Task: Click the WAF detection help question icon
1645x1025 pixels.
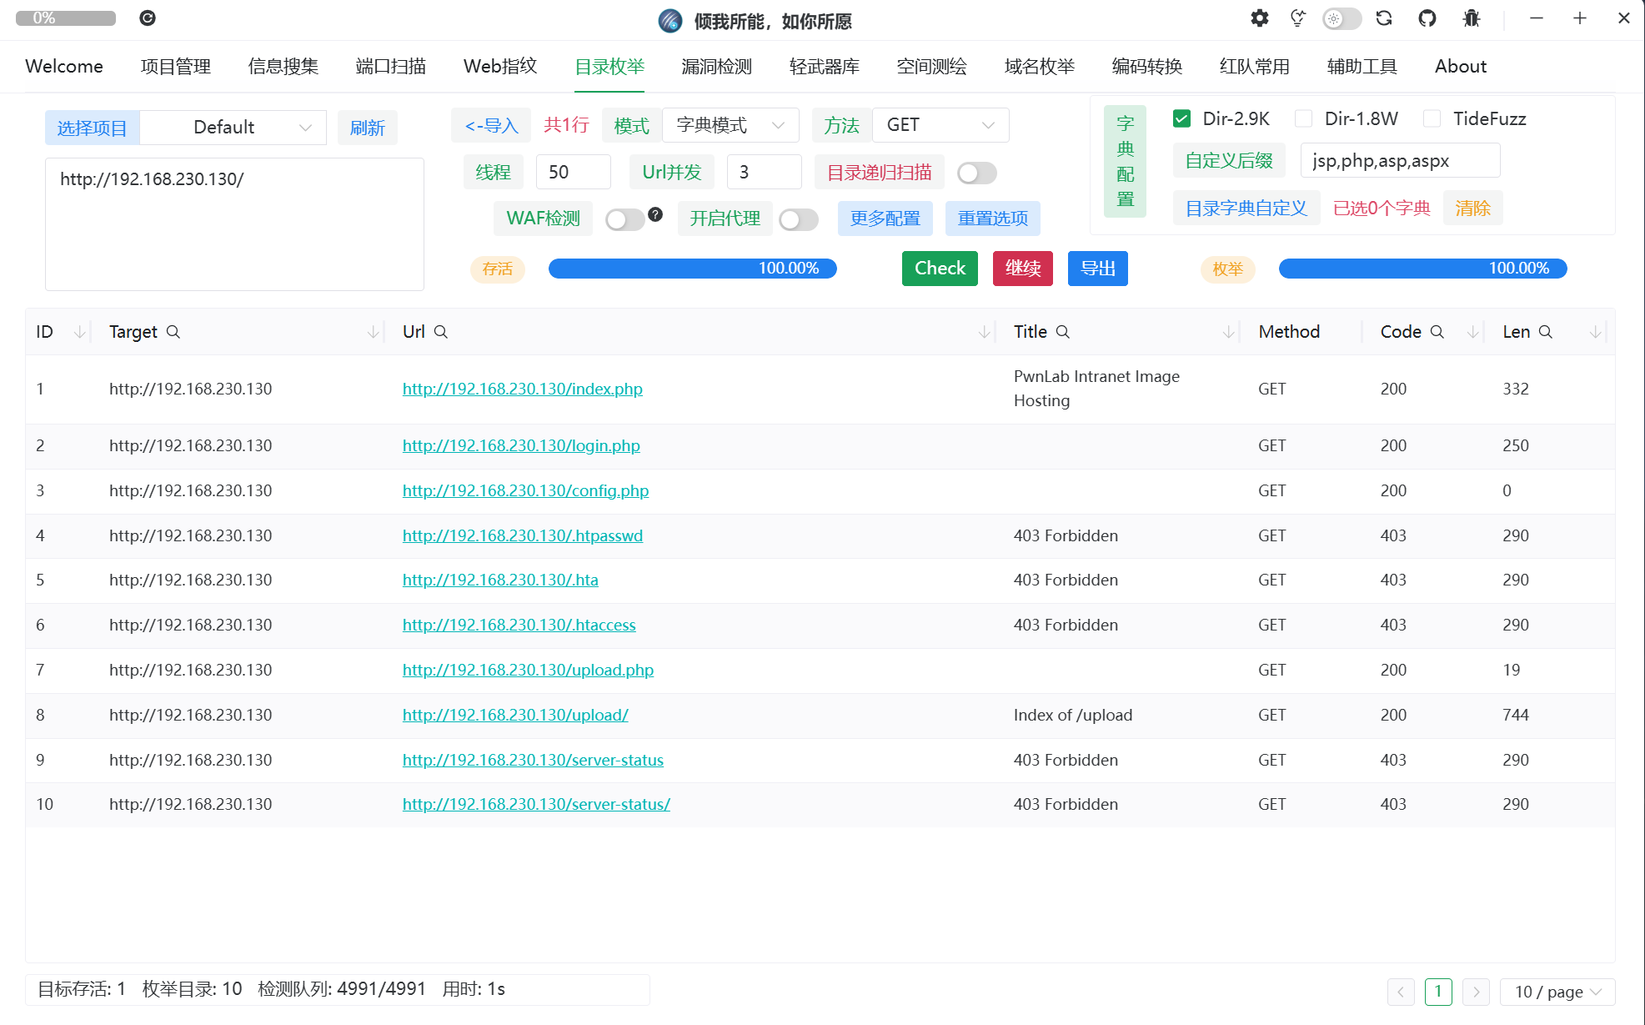Action: 655,214
